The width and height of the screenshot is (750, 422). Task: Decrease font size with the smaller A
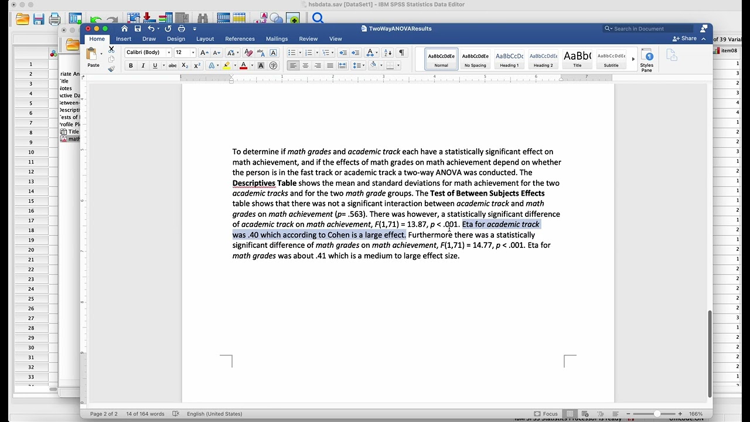(x=216, y=53)
